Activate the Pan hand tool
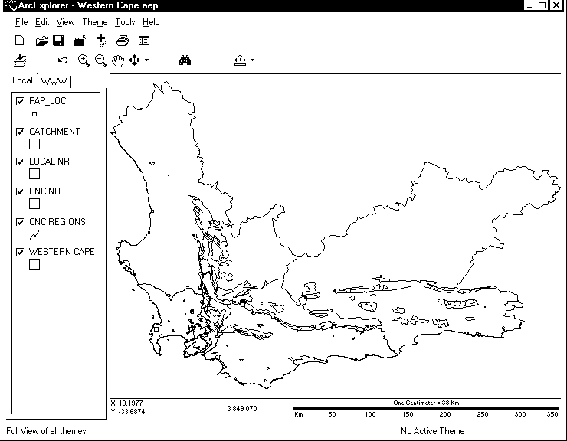Viewport: 567px width, 441px height. pos(118,60)
